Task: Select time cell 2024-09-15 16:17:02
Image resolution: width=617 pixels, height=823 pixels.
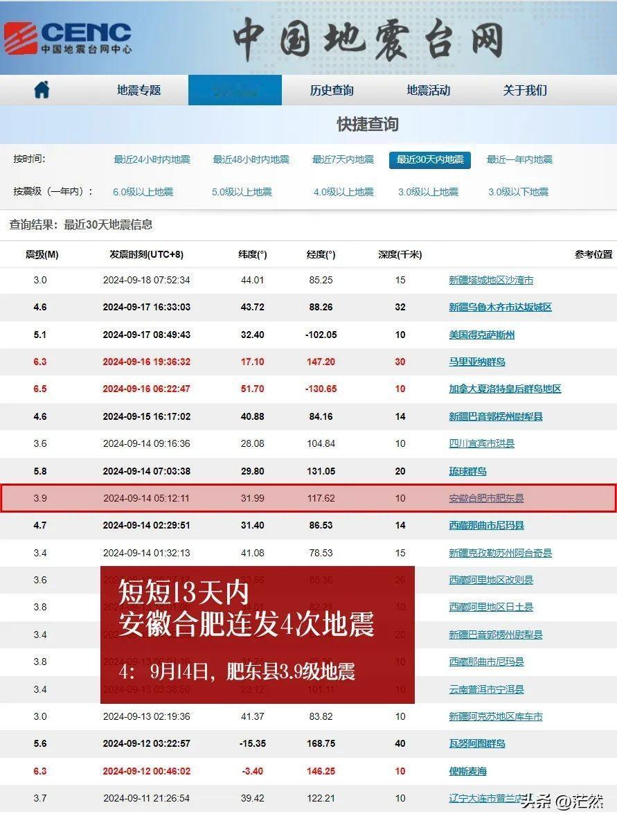Action: tap(146, 417)
